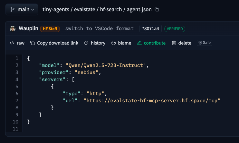Select line number 10
This screenshot has height=143, width=239.
(15, 122)
